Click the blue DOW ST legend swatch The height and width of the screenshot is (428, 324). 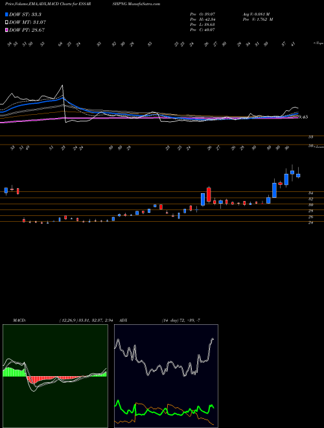[x=7, y=14]
